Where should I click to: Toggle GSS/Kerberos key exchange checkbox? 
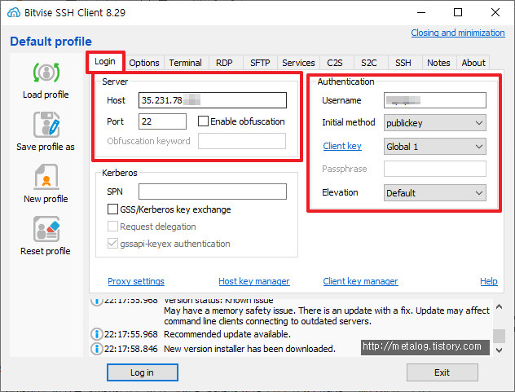click(x=112, y=209)
